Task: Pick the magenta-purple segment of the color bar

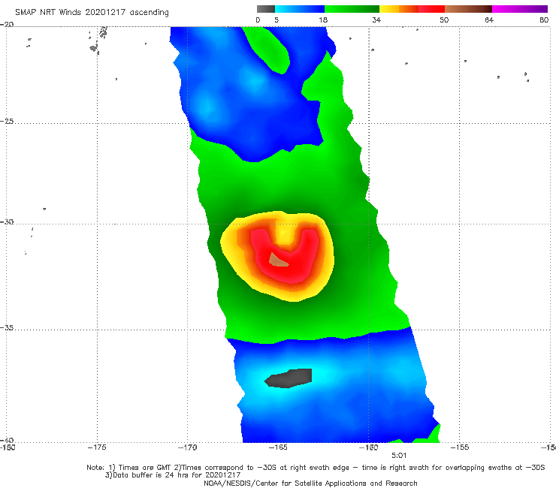Action: (x=520, y=9)
